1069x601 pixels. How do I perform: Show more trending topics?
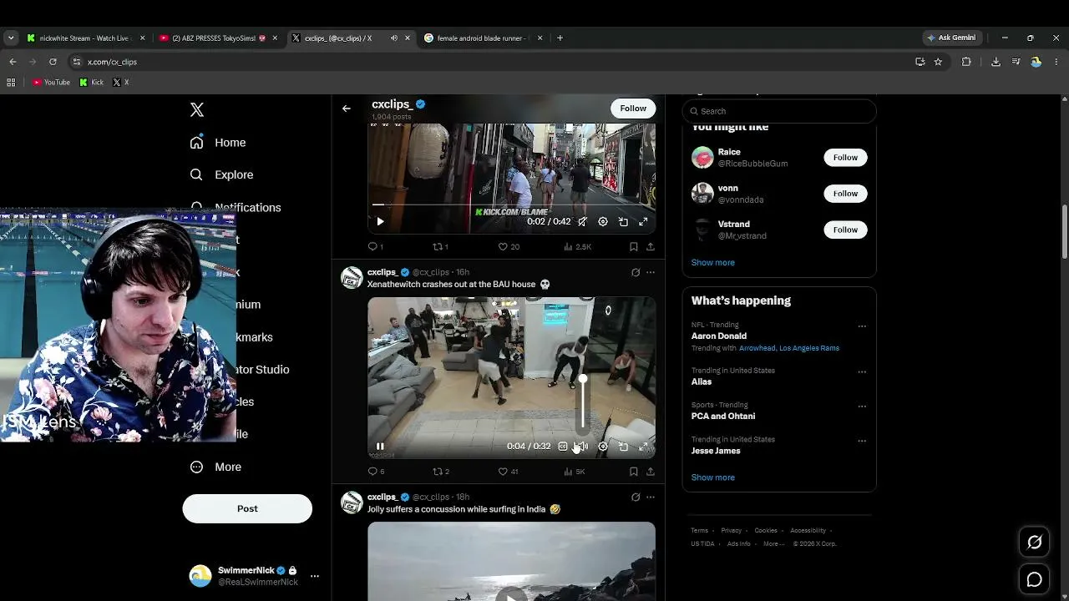(x=712, y=477)
